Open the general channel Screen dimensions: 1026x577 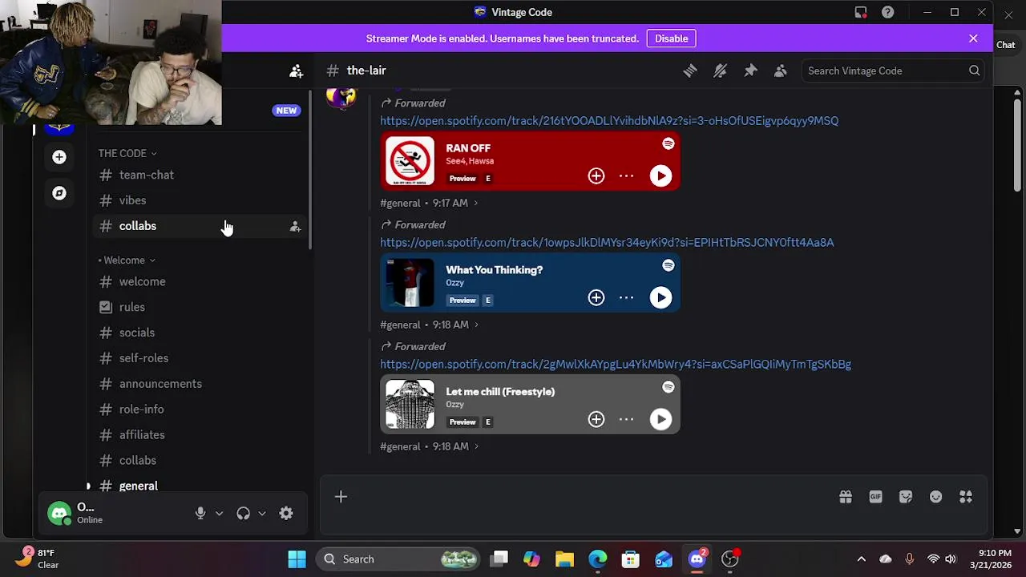tap(199, 486)
